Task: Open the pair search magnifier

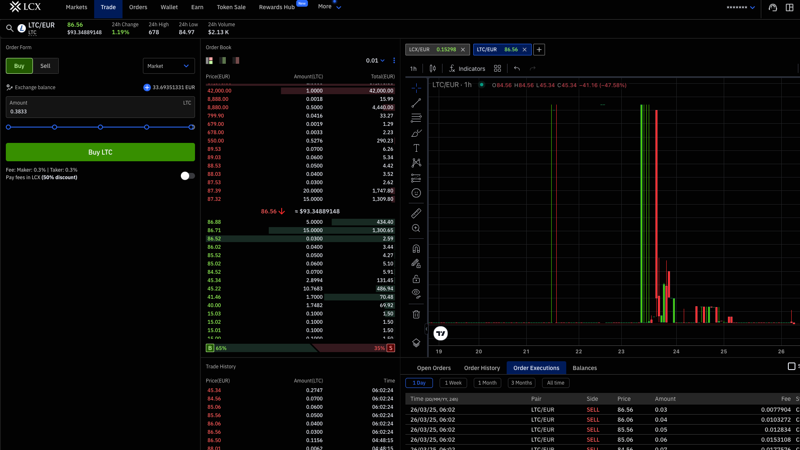Action: click(10, 28)
